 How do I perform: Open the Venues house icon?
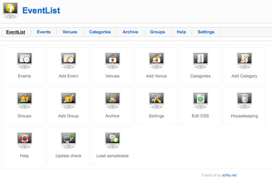pyautogui.click(x=112, y=60)
